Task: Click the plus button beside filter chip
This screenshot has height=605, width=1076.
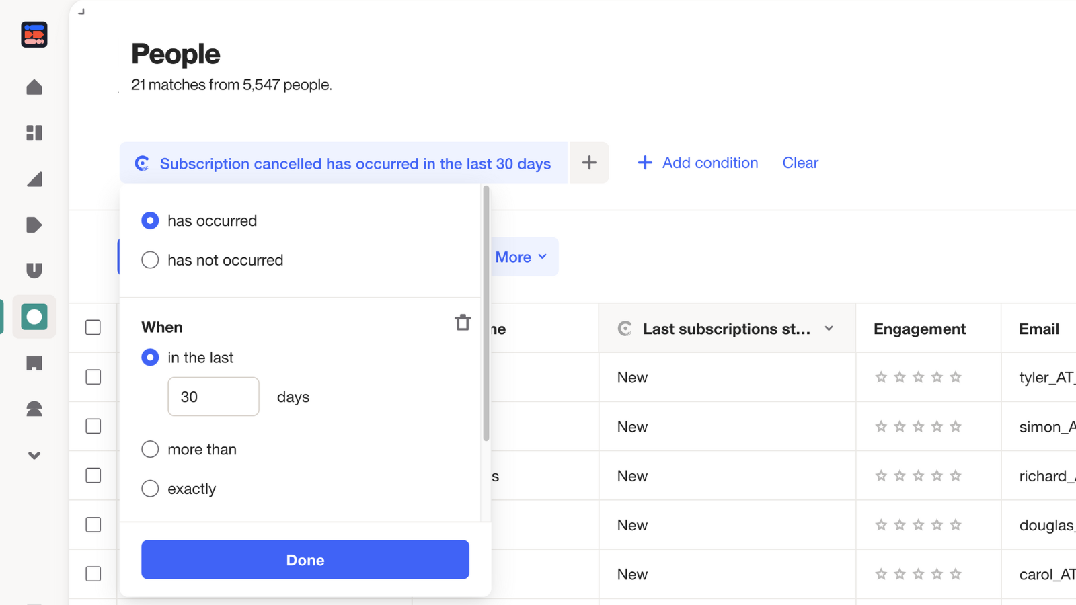Action: [x=589, y=163]
